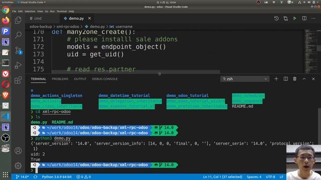The height and width of the screenshot is (180, 321).
Task: Click the open changes icon in editor toolbar
Action: coord(285,18)
